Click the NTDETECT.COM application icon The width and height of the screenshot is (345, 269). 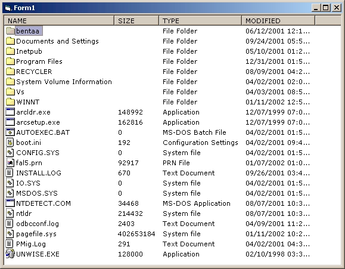10,203
